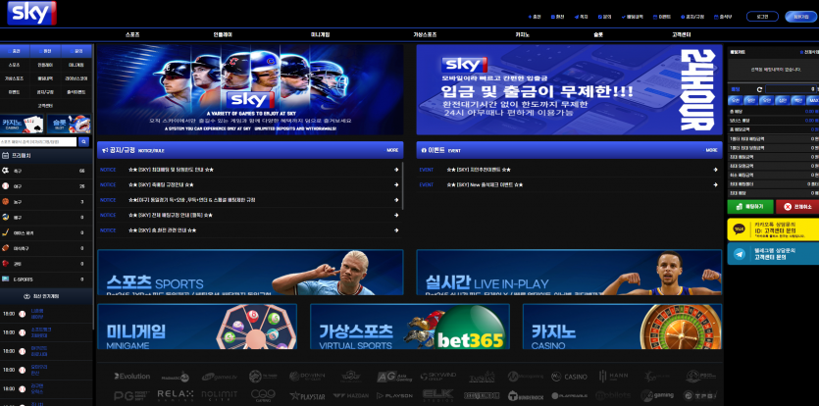819x406 pixels.
Task: Open 이벤트 link in top header bar
Action: 662,17
